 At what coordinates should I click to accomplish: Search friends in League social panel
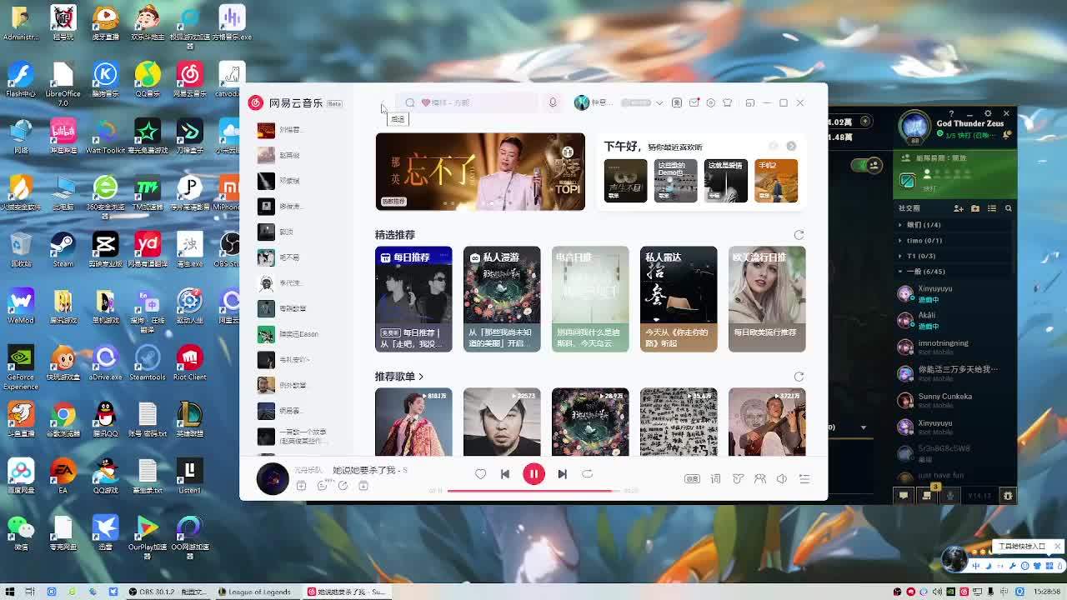coord(1008,208)
